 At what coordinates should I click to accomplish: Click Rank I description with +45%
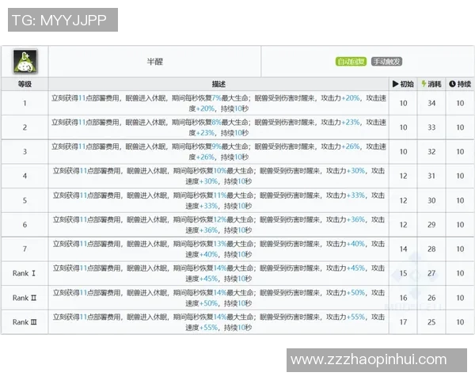coord(218,273)
